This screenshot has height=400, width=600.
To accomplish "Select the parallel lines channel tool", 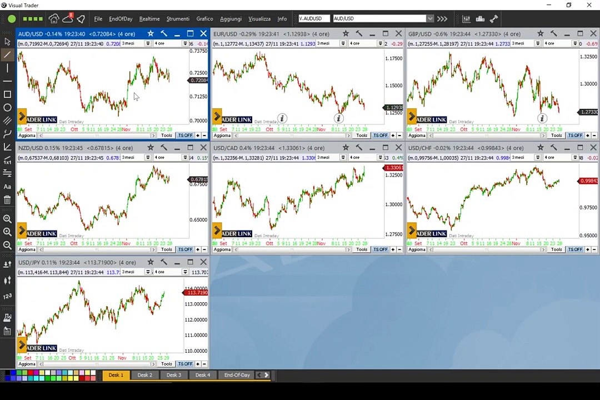I will [7, 121].
